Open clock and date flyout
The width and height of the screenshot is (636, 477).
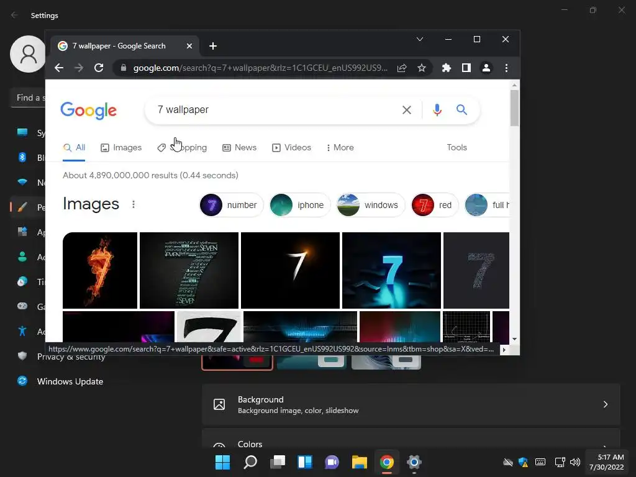coord(607,462)
